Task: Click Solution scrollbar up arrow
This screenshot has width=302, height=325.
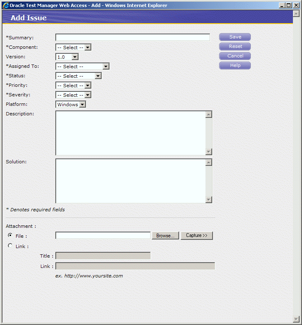Action: (x=209, y=163)
